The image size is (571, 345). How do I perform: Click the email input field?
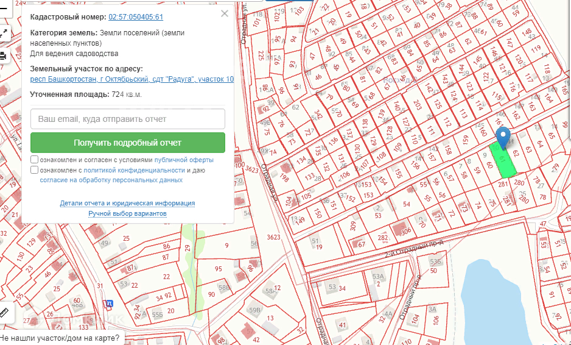[x=128, y=119]
